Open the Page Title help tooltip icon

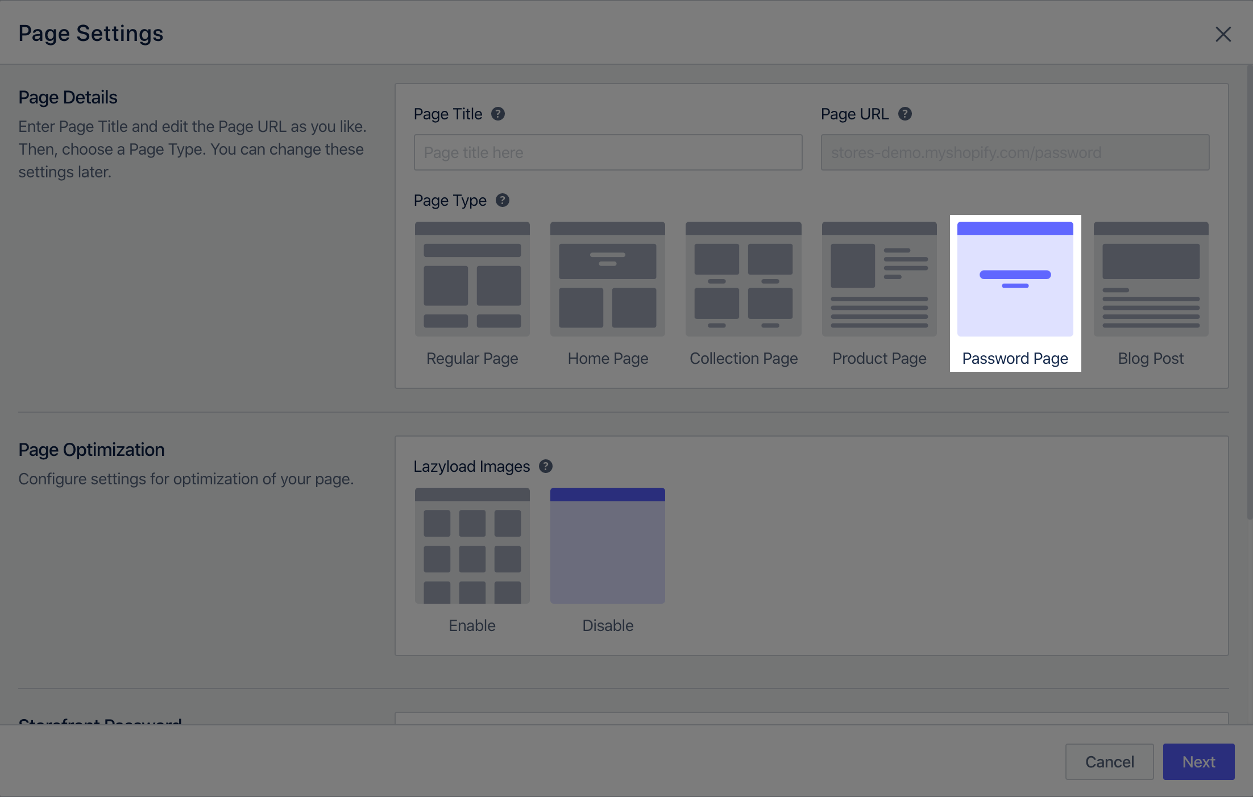[x=498, y=114]
